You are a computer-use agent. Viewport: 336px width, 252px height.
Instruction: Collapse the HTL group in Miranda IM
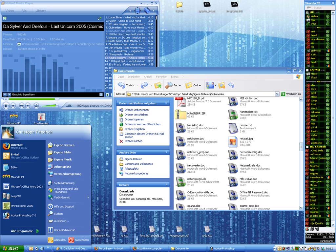(307, 12)
